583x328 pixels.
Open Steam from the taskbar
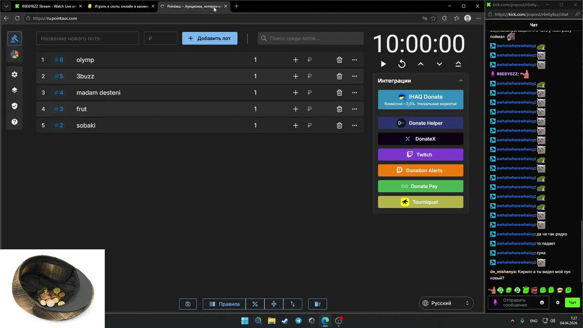[x=285, y=321]
